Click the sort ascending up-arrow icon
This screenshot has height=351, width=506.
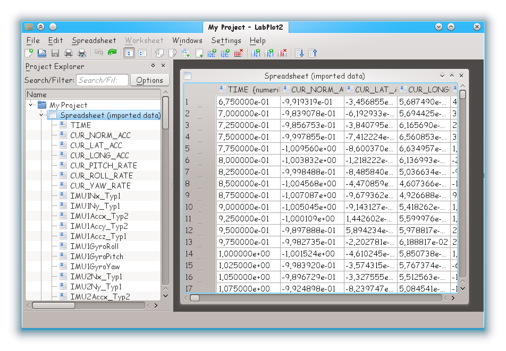313,53
